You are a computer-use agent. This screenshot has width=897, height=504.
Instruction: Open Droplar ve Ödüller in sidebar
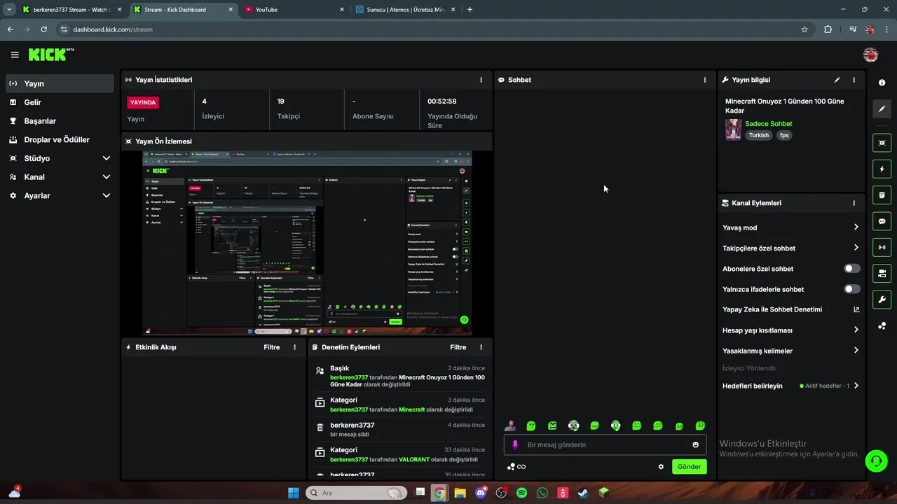click(x=60, y=140)
